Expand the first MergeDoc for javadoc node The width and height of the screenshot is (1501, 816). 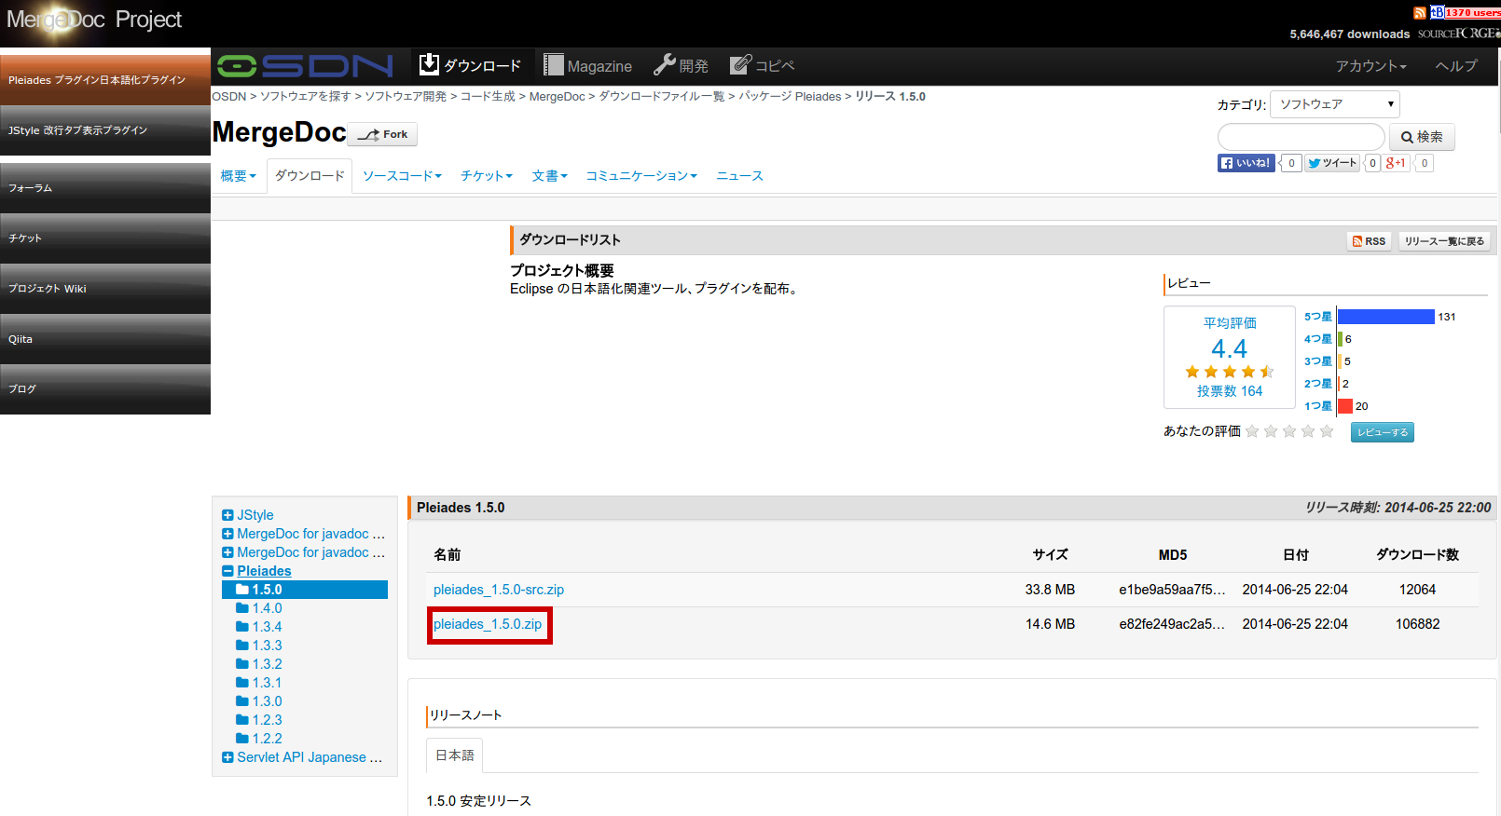(x=227, y=534)
